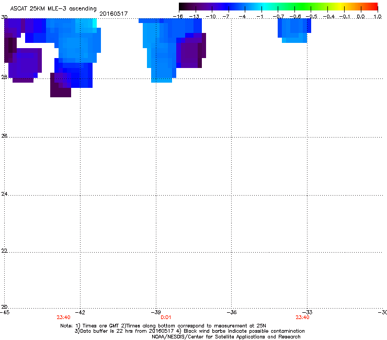
Task: Click the -1 colorbar tick label
Action: coord(259,17)
